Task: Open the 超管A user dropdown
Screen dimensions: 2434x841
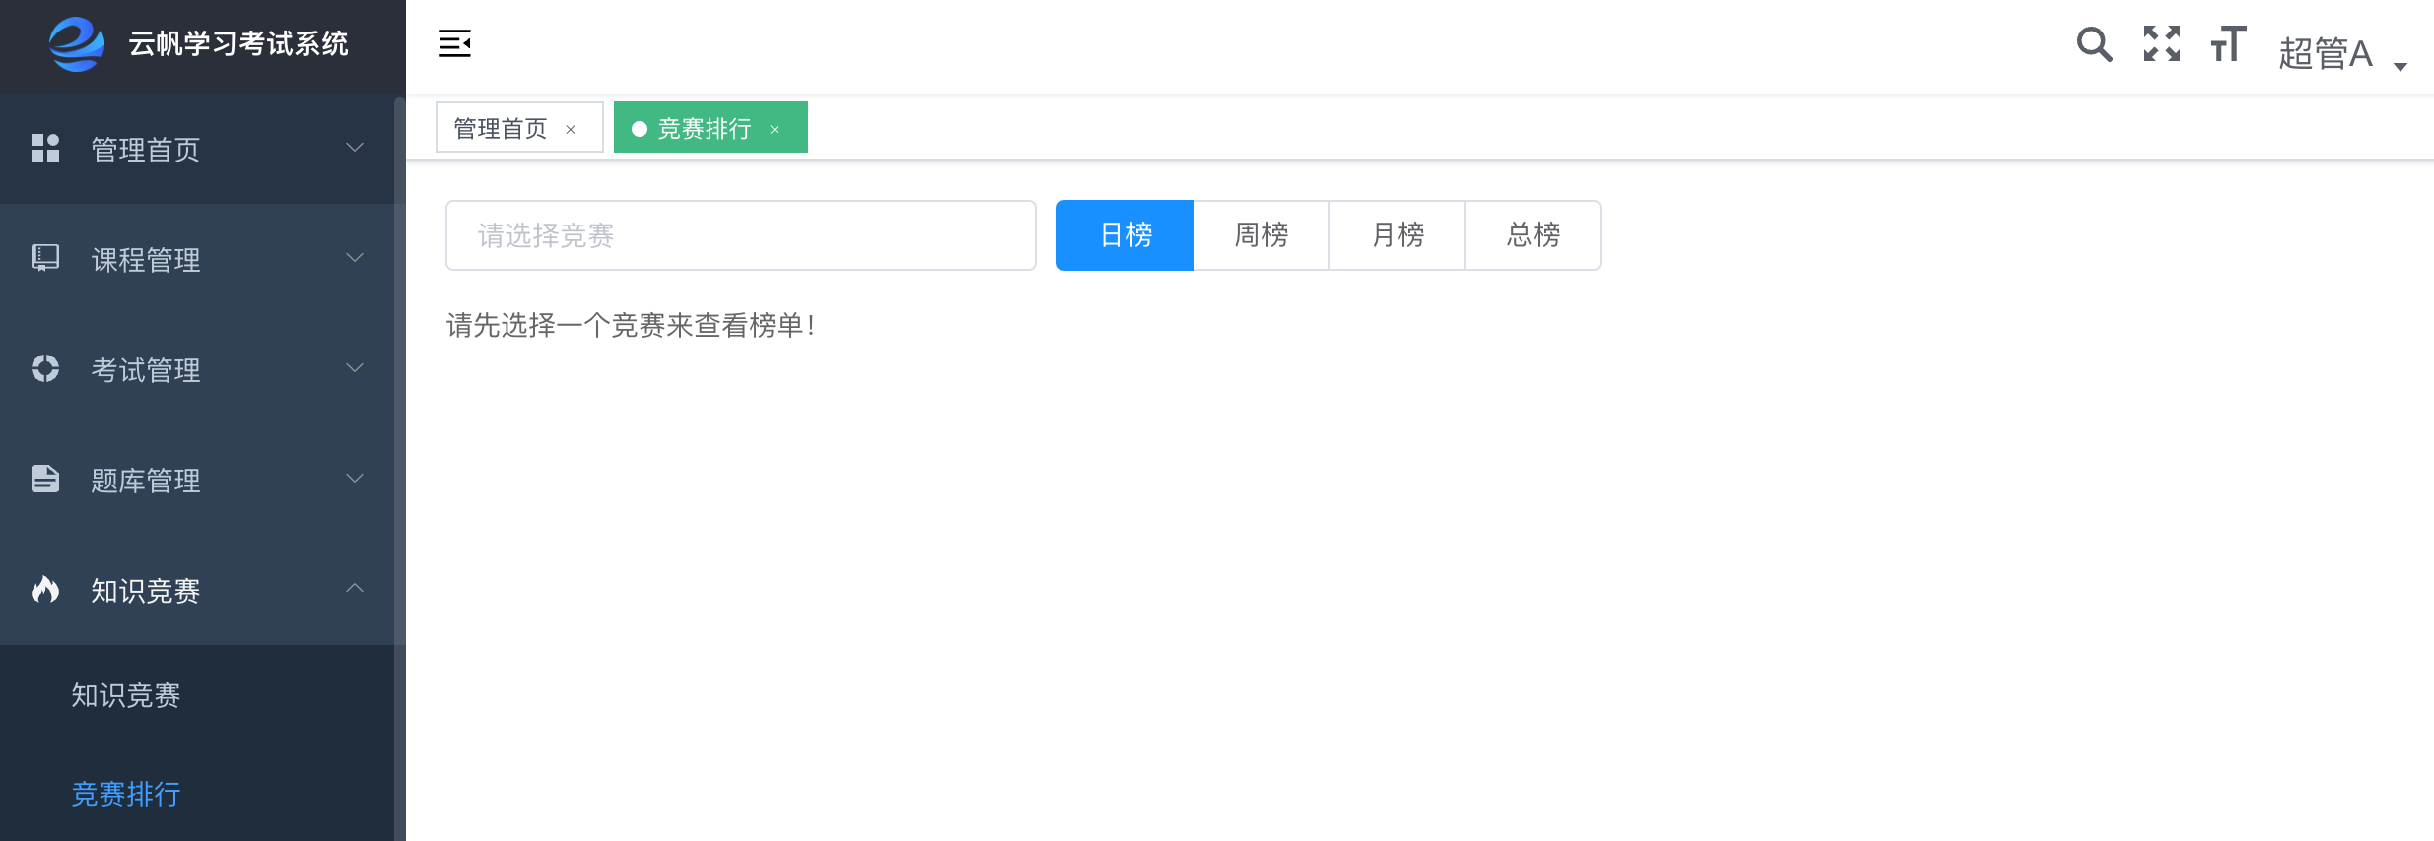Action: click(x=2342, y=53)
